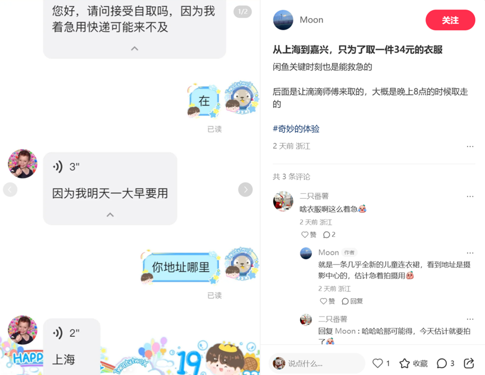Open 二只番薯's avatar in the comments

(283, 201)
